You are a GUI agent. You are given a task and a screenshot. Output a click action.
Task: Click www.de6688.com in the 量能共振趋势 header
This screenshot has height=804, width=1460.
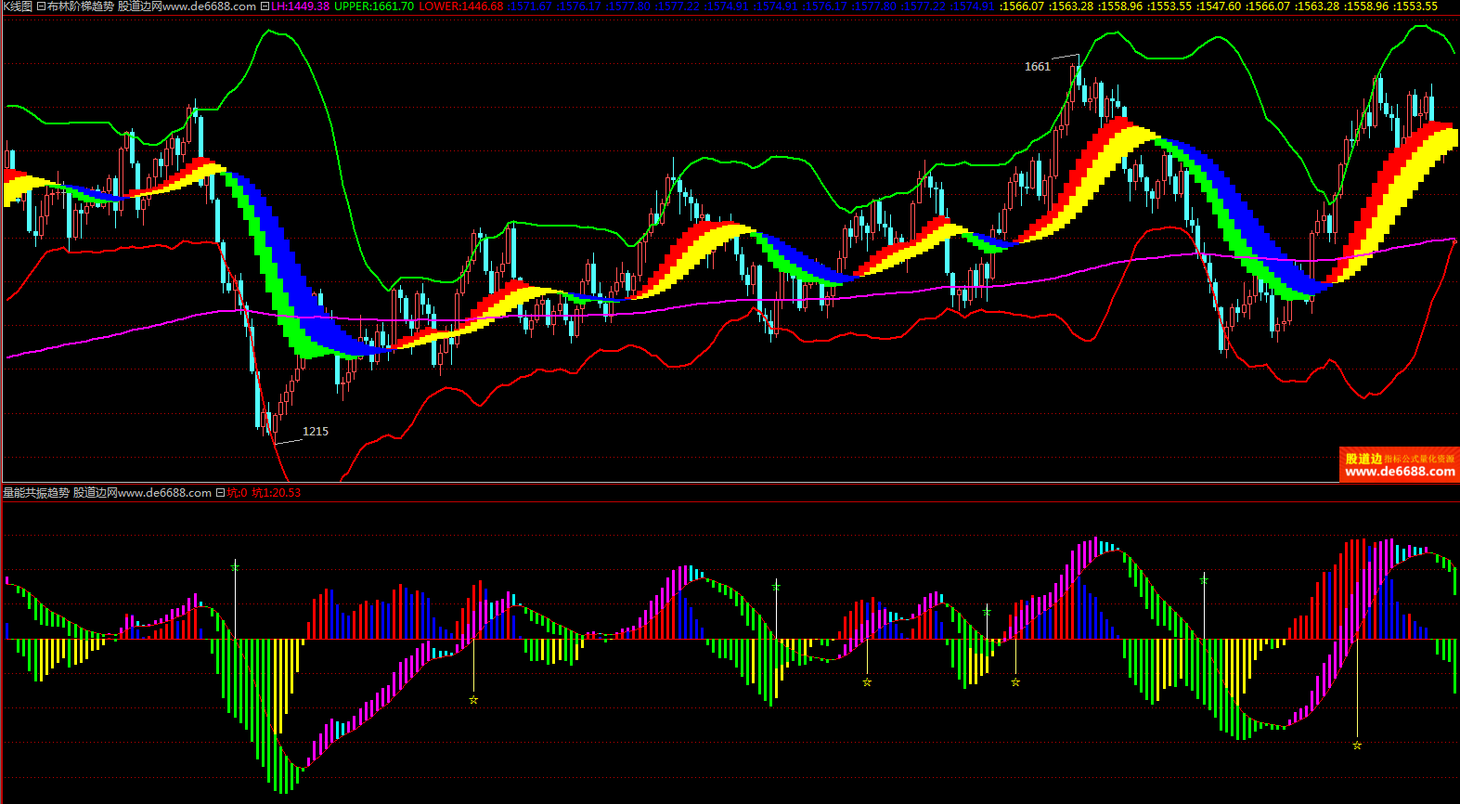[164, 493]
